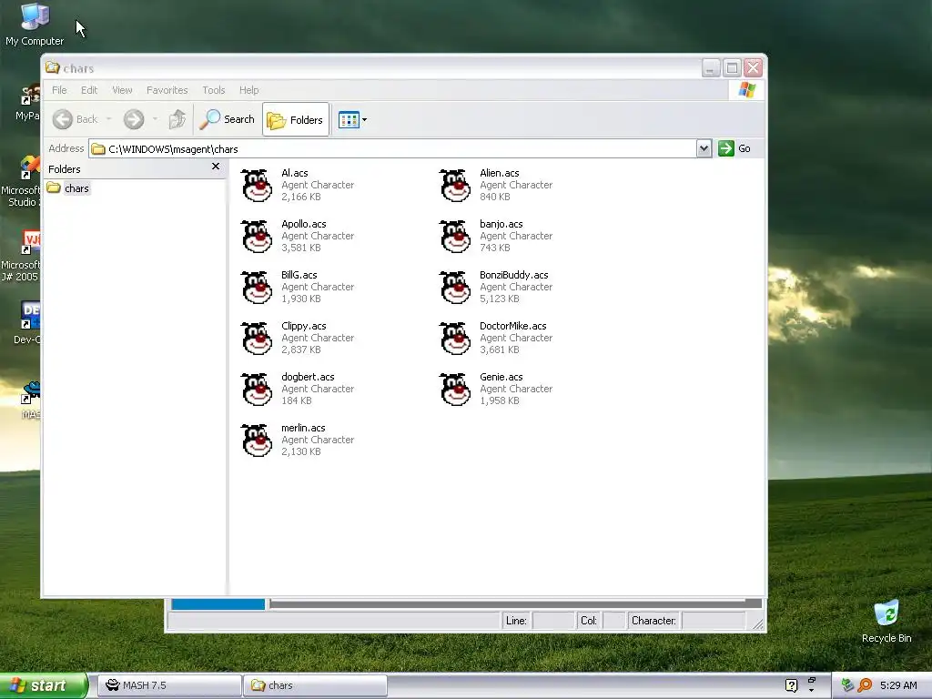The width and height of the screenshot is (932, 699).
Task: Select the BonziBuddy.acs file icon
Action: 455,288
